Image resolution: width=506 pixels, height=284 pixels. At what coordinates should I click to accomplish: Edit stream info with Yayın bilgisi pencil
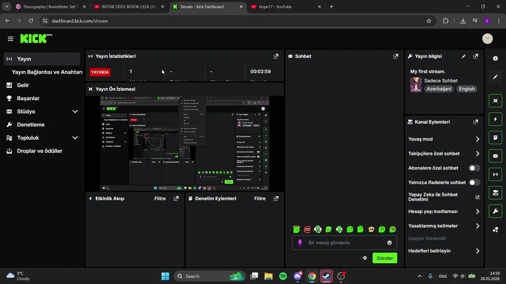464,56
